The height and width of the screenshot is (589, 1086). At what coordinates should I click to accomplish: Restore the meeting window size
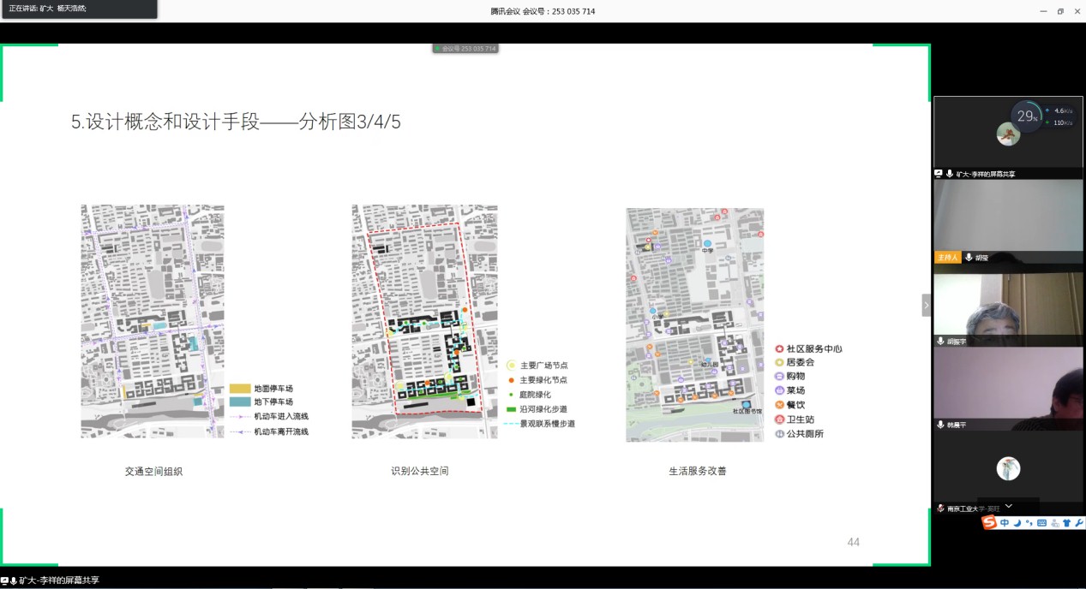tap(1060, 11)
